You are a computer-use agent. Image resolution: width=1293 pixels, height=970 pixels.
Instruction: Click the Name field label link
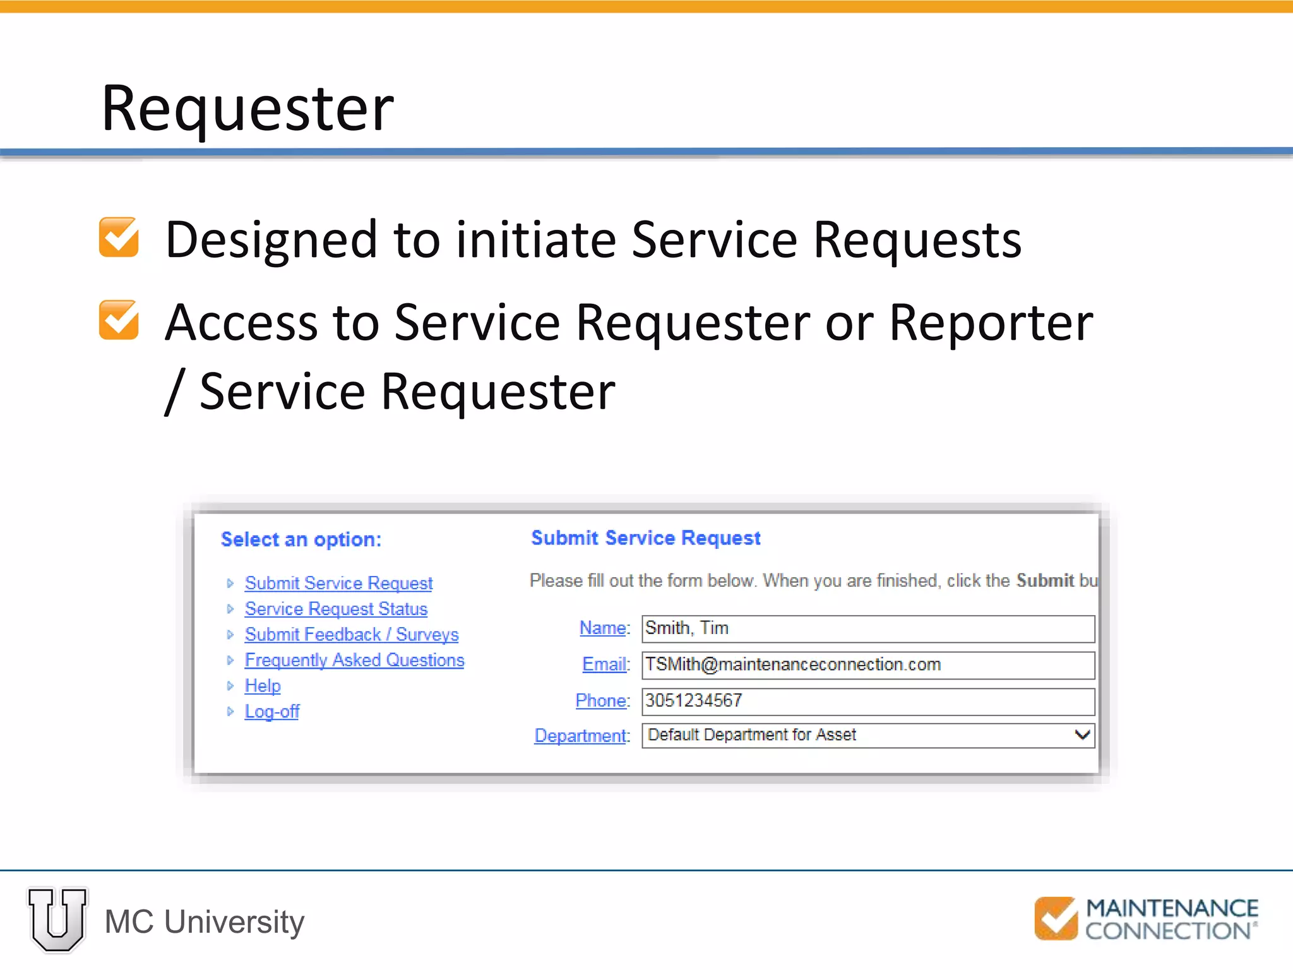(604, 628)
